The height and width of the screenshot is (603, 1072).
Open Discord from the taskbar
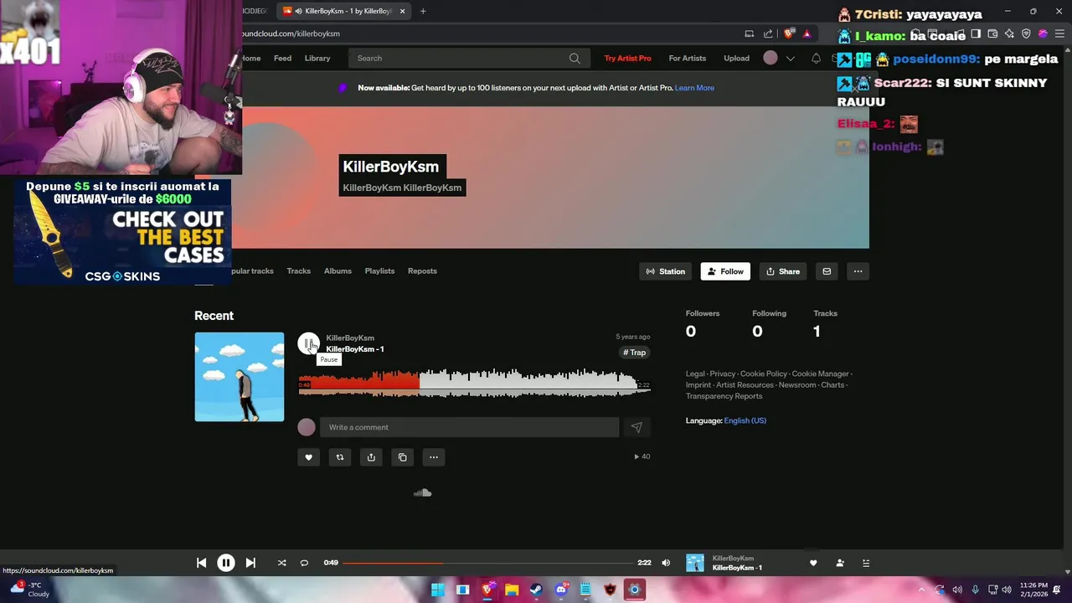click(561, 590)
